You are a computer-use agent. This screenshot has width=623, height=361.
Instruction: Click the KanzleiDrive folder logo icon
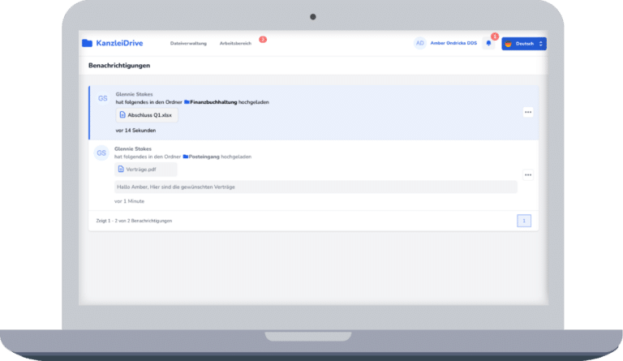coord(87,43)
